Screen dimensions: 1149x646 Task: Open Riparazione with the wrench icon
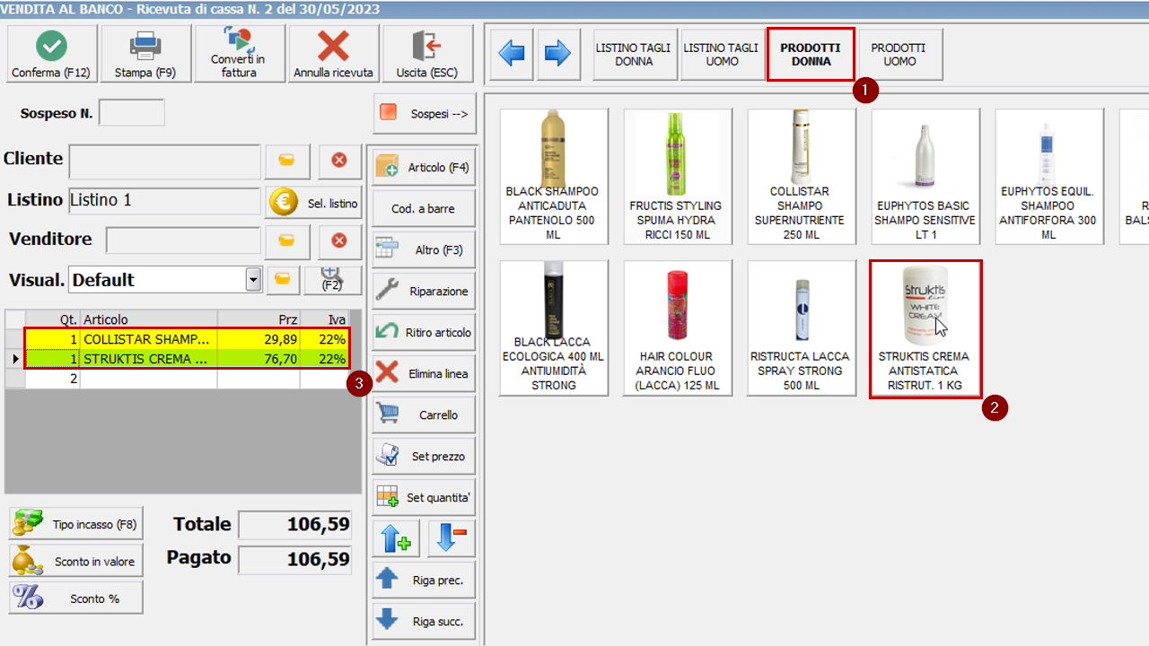click(x=424, y=291)
